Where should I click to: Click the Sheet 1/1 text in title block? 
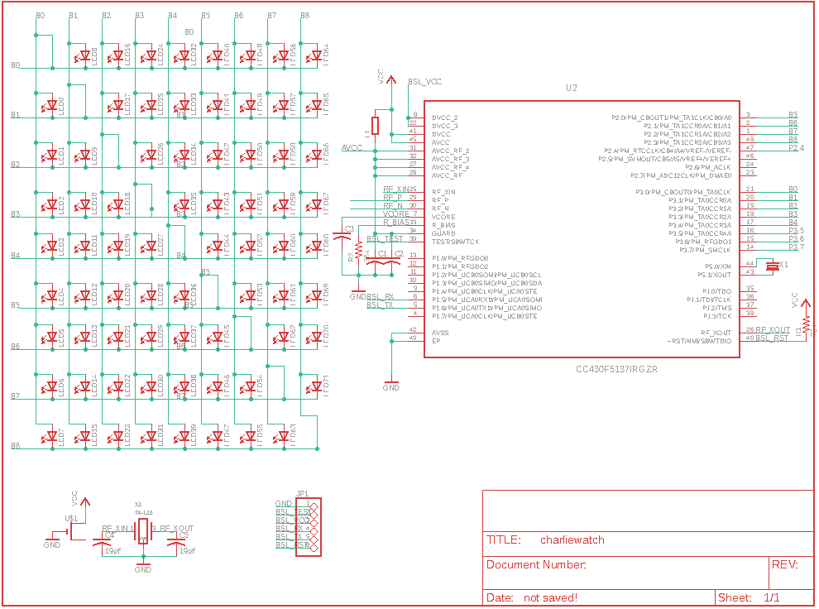[749, 596]
